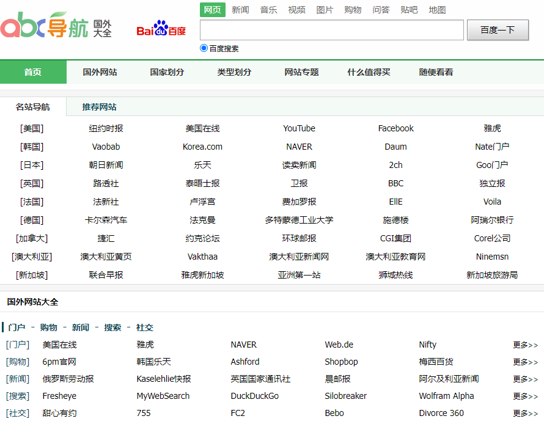Open the Web.de portal link
Screen dimensions: 544x427
339,345
